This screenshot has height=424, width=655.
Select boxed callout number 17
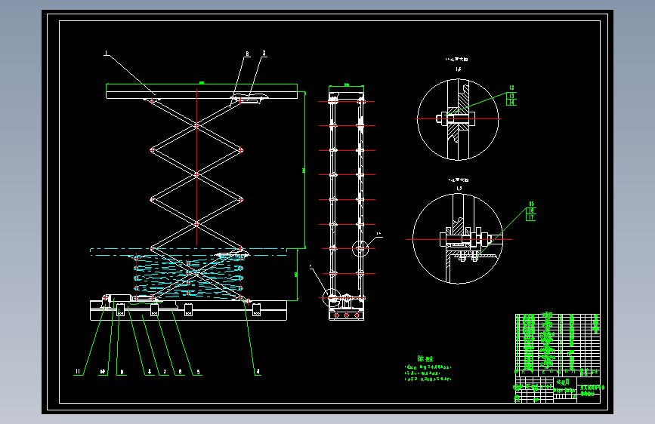[531, 217]
